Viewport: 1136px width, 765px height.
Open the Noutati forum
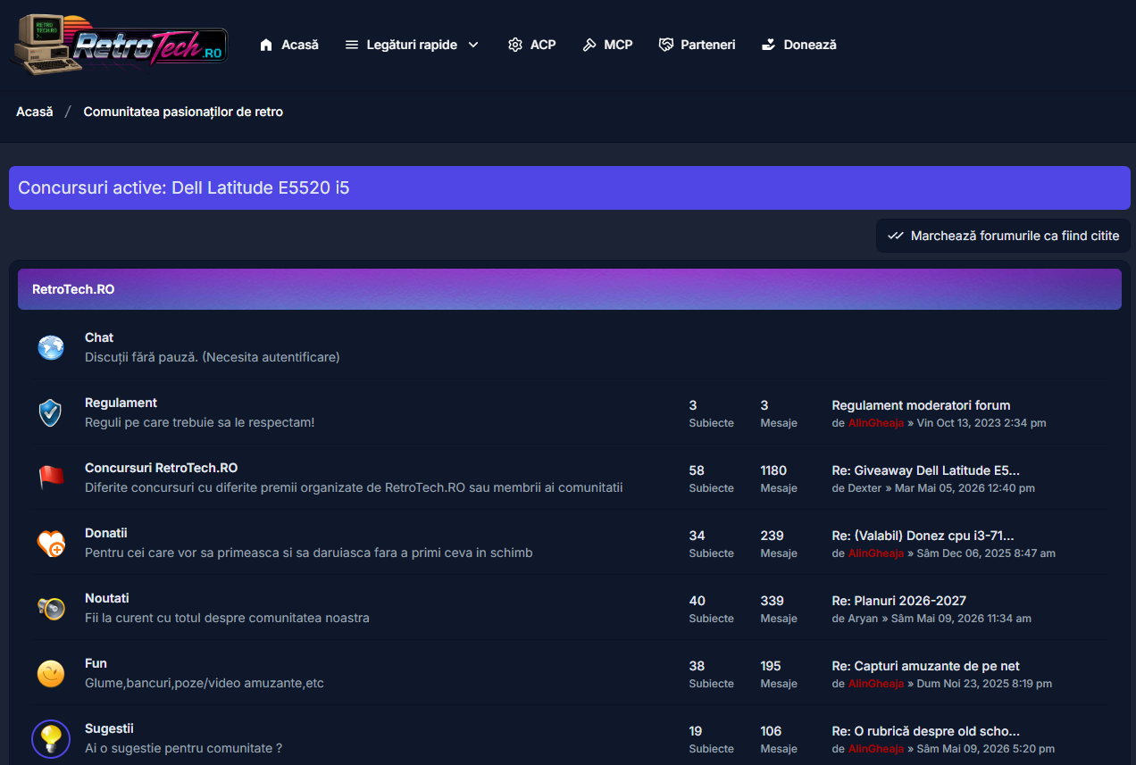(x=107, y=598)
